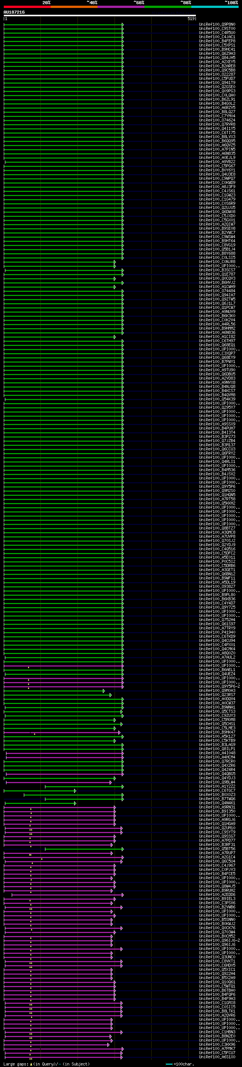Click the UniRef100_A9VB22 entry
This screenshot has width=242, height=1067.
217,162
